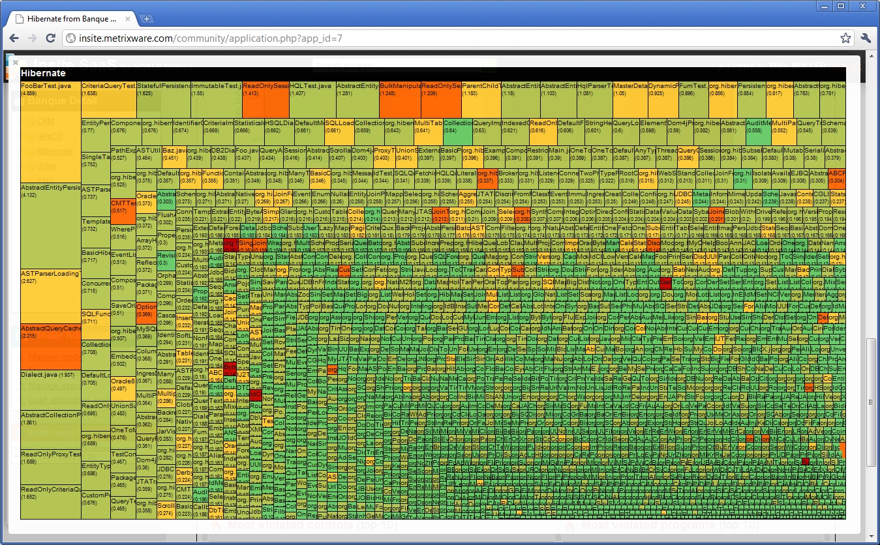Close the Hibernate from Banque tab
880x545 pixels.
point(128,19)
